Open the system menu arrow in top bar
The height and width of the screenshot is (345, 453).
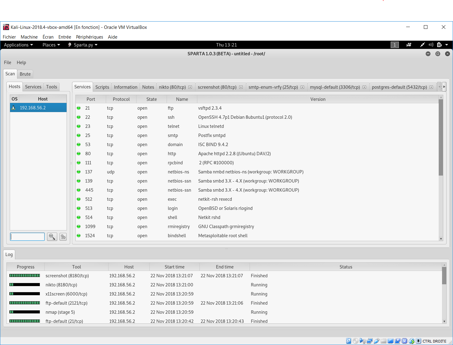pos(447,45)
